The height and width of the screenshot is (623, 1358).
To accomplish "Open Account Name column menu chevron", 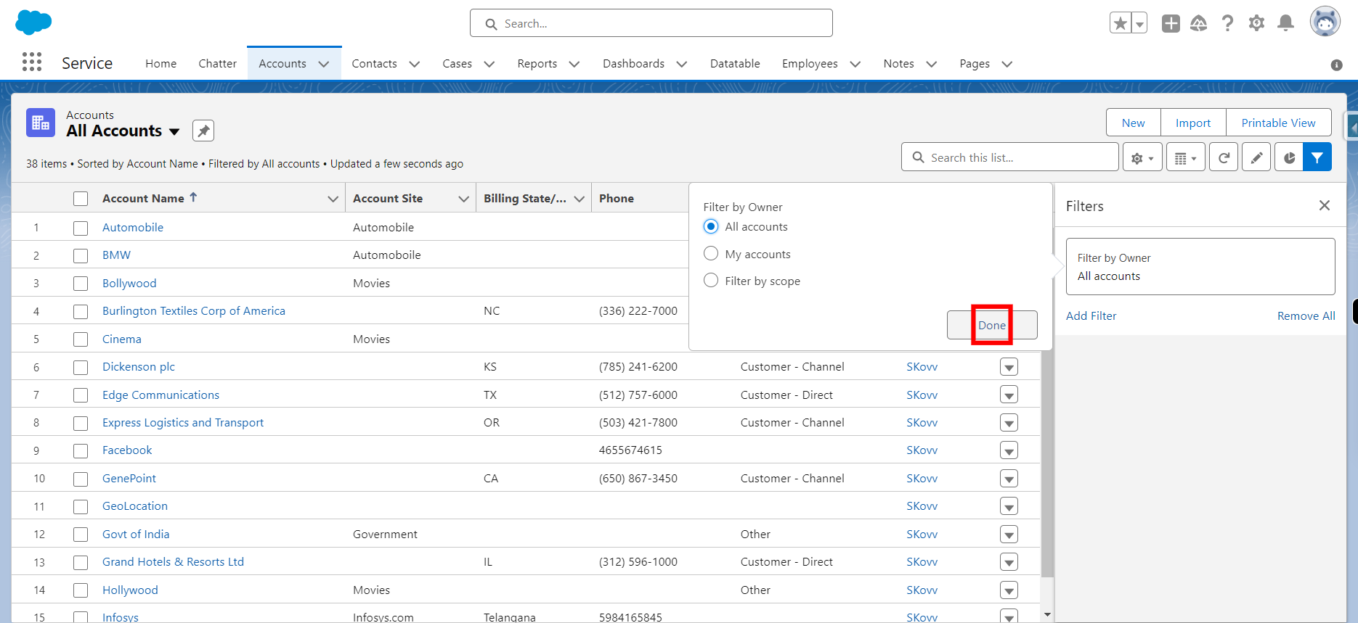I will coord(333,199).
